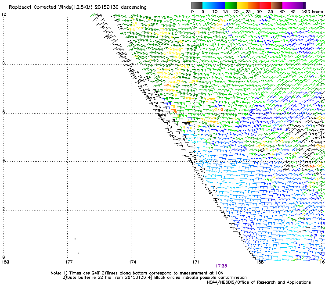Click the 'Times are GMT' note line

point(137,273)
